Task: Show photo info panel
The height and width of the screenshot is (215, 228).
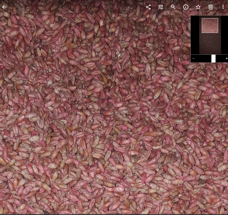Action: 186,7
